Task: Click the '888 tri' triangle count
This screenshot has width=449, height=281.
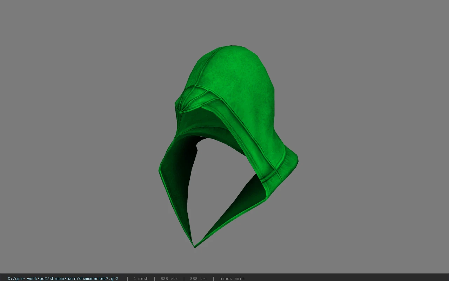Action: 199,279
